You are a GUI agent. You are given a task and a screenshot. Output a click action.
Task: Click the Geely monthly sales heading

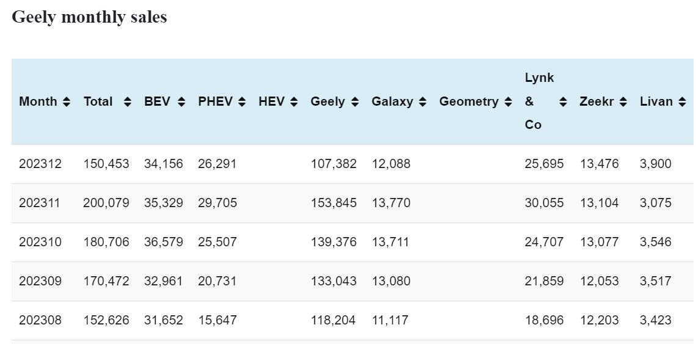89,17
